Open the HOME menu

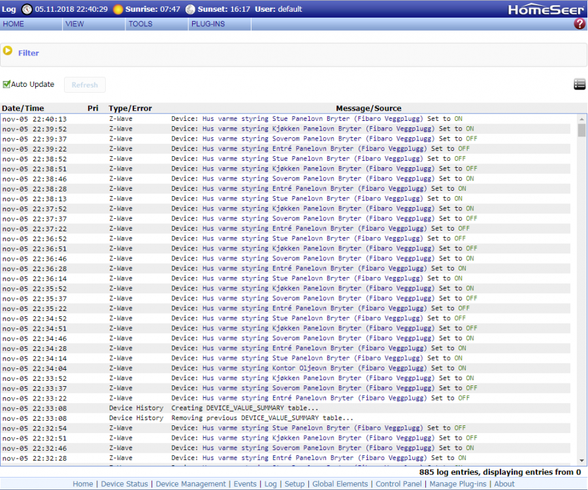click(14, 24)
